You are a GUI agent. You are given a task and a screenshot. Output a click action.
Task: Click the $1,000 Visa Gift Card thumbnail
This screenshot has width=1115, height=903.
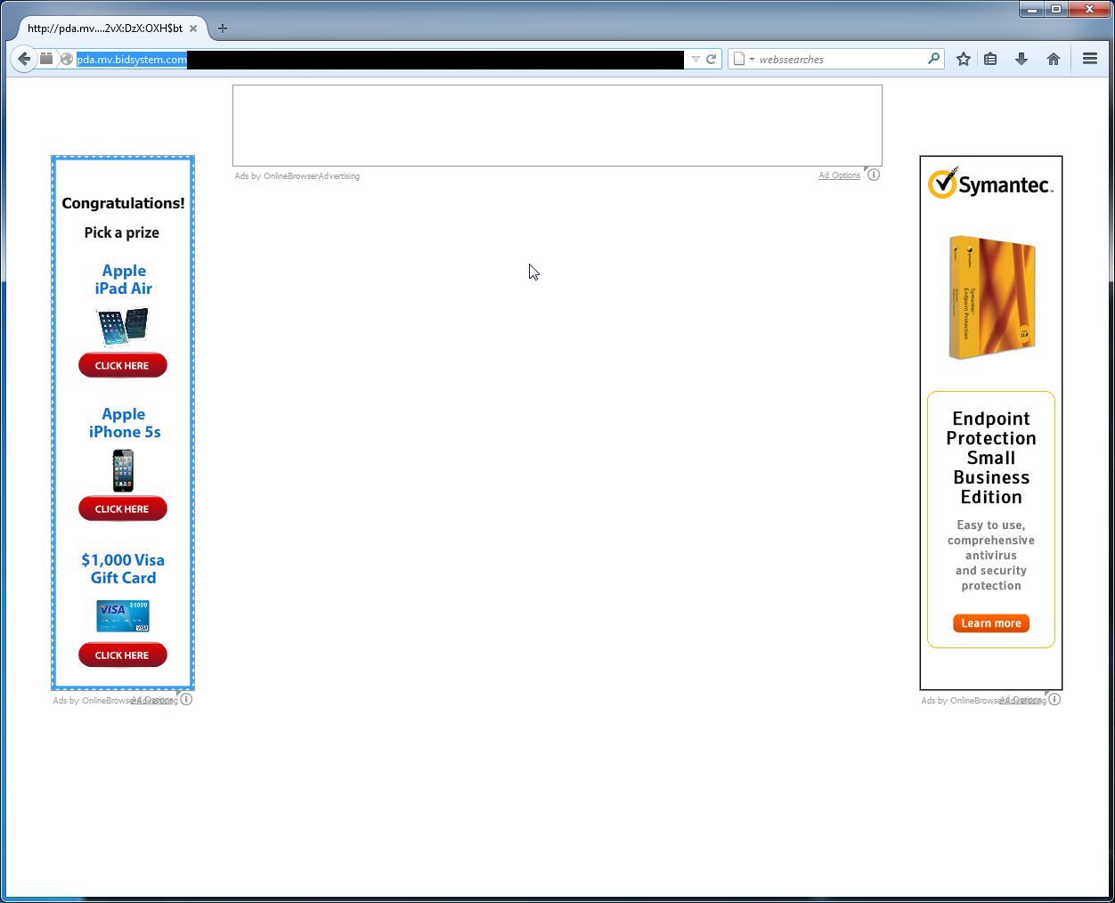click(x=122, y=615)
